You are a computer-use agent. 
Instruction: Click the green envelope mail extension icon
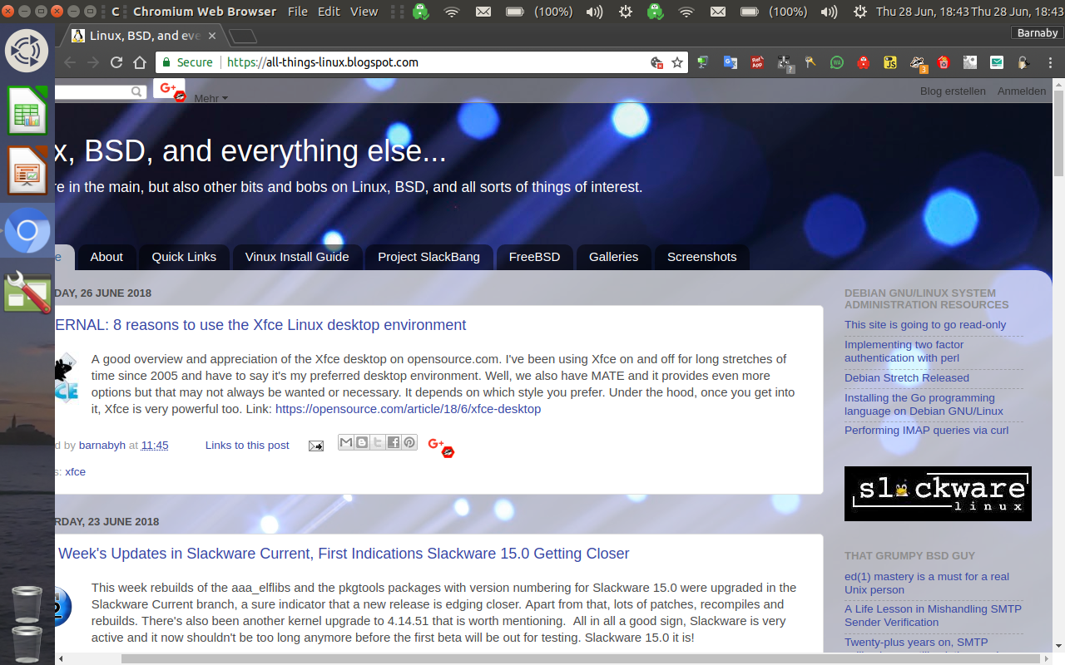pyautogui.click(x=997, y=62)
